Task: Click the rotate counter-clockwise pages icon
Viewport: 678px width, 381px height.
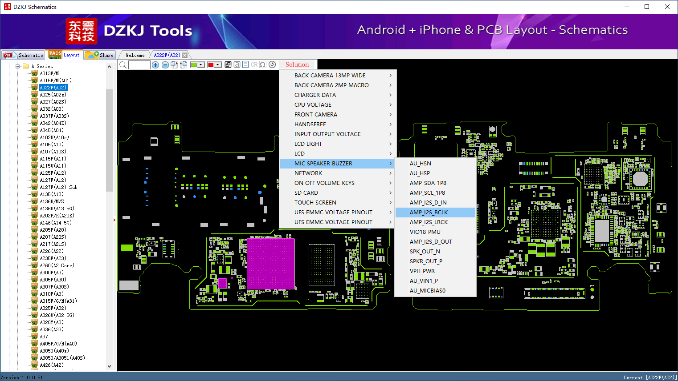Action: click(183, 65)
